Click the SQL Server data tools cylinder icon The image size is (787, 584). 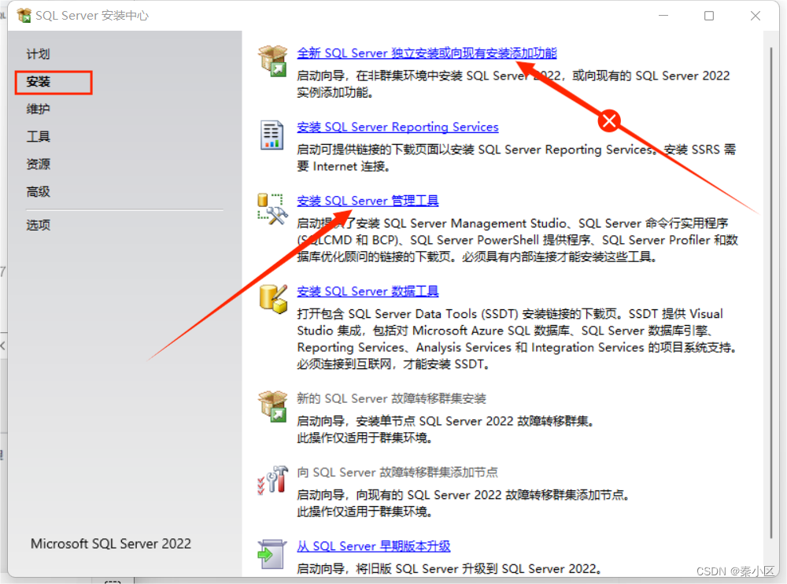coord(274,299)
